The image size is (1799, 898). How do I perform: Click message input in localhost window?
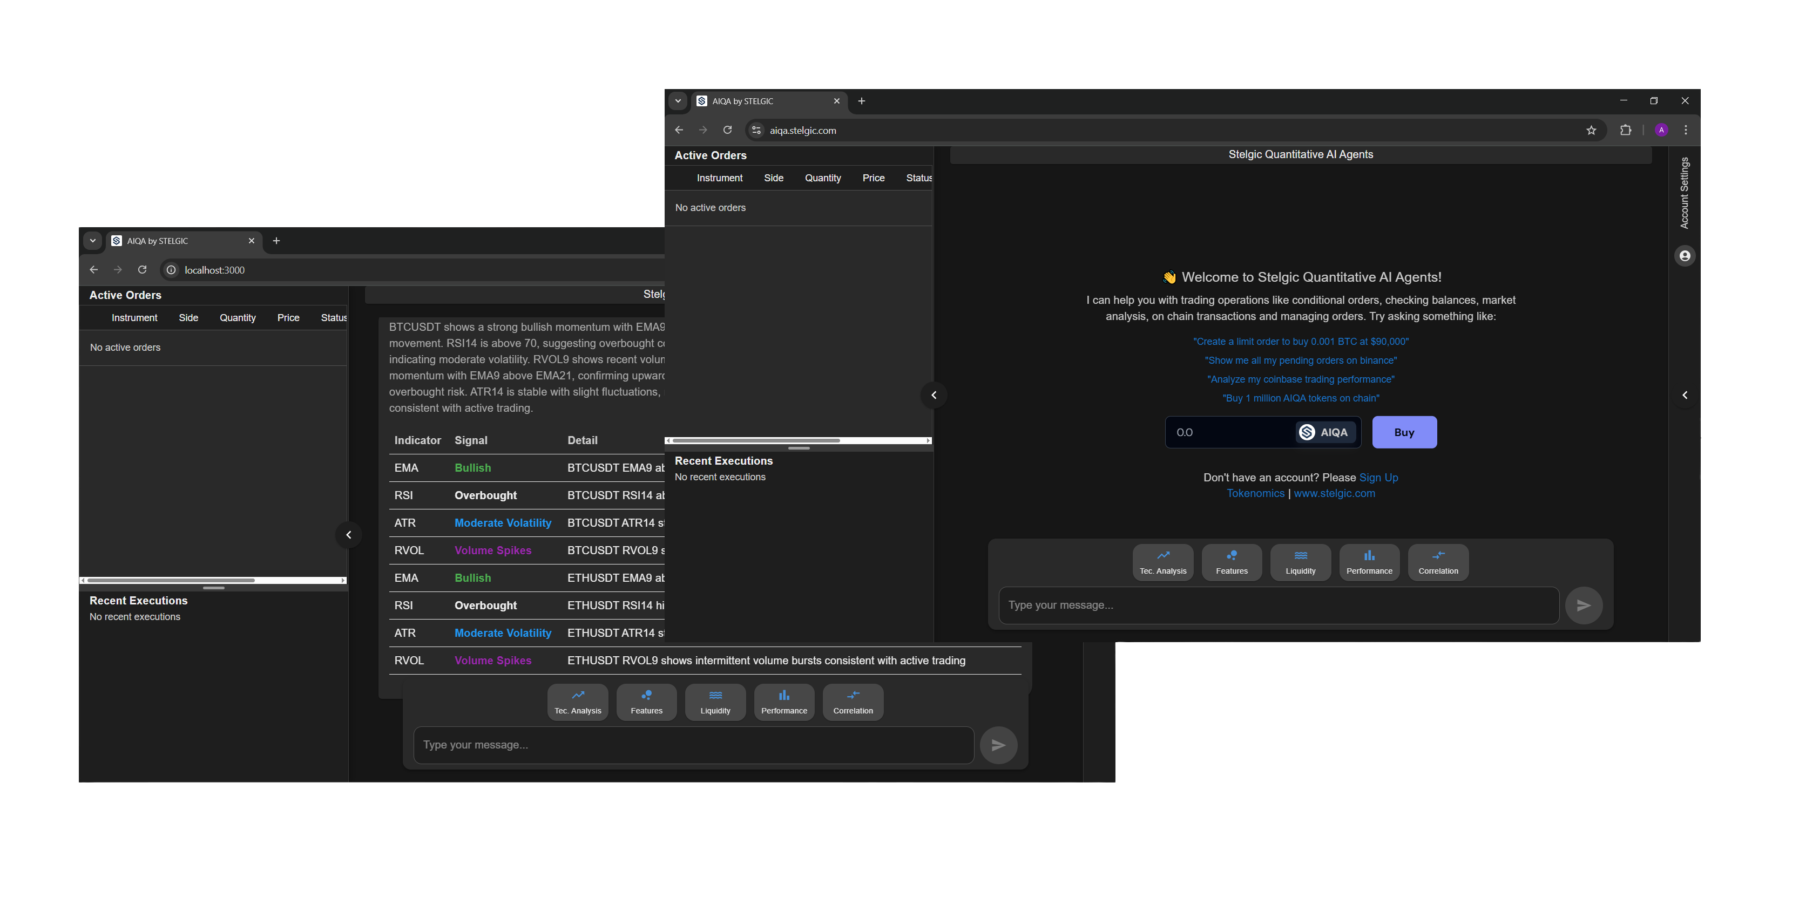[693, 745]
